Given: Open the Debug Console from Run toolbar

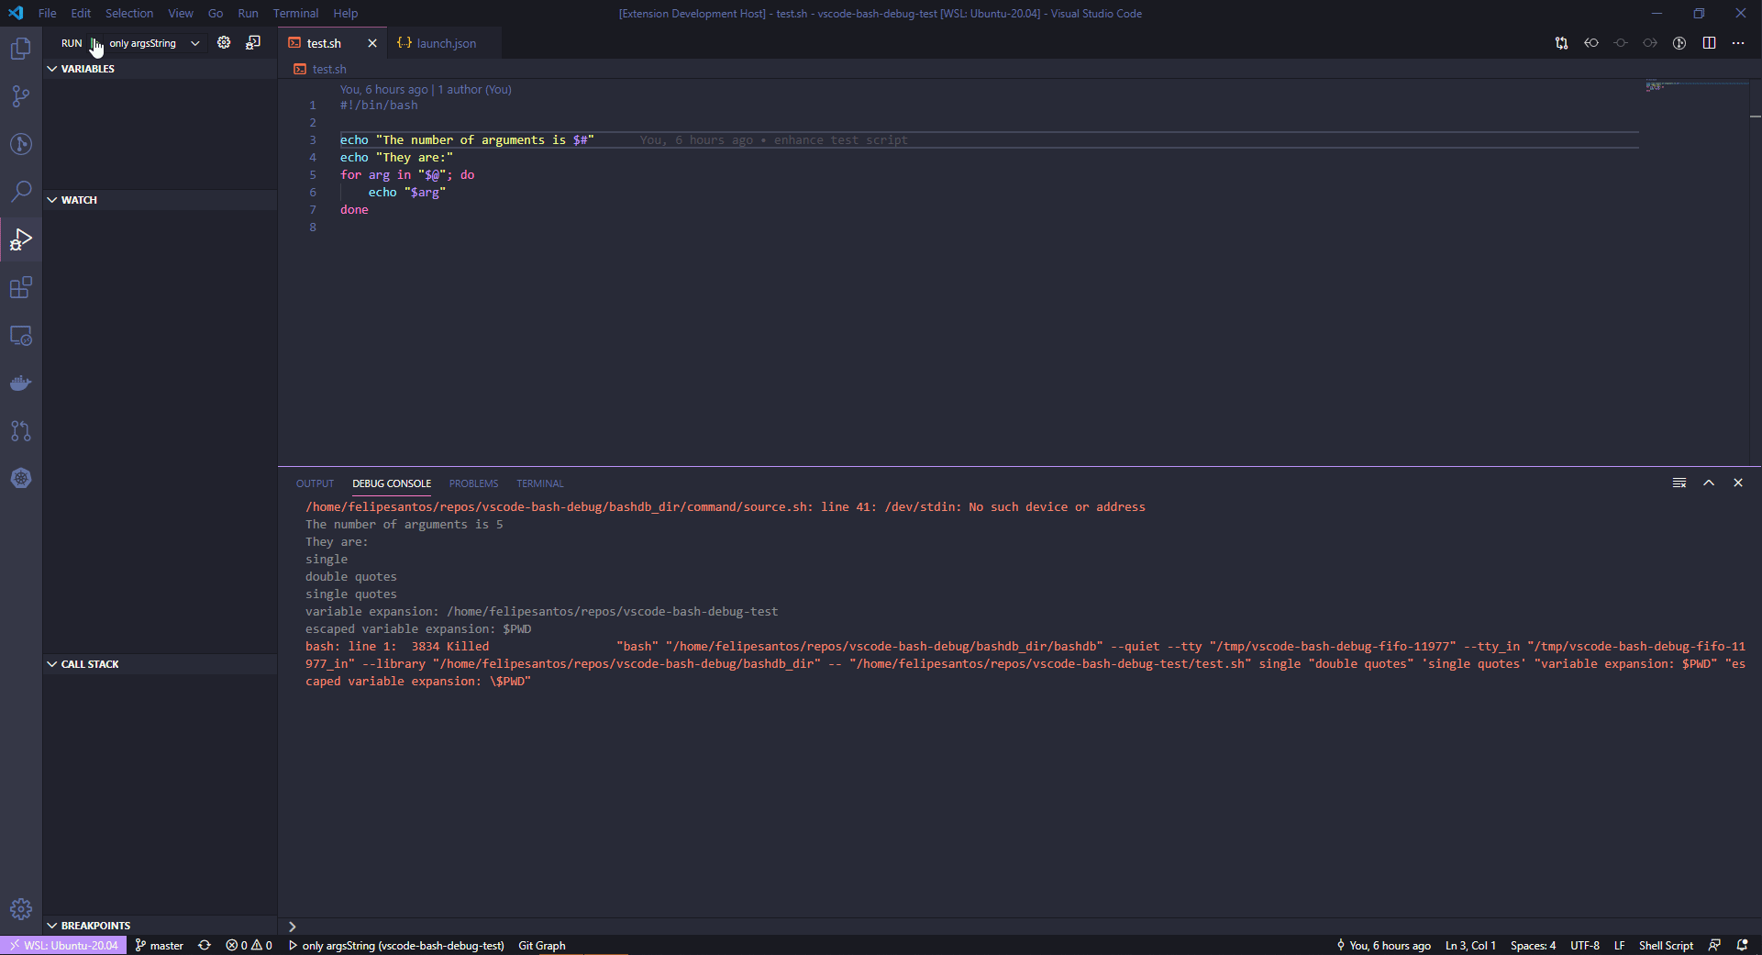Looking at the screenshot, I should (x=253, y=43).
